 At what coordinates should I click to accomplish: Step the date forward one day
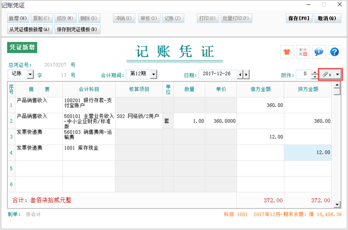(246, 74)
